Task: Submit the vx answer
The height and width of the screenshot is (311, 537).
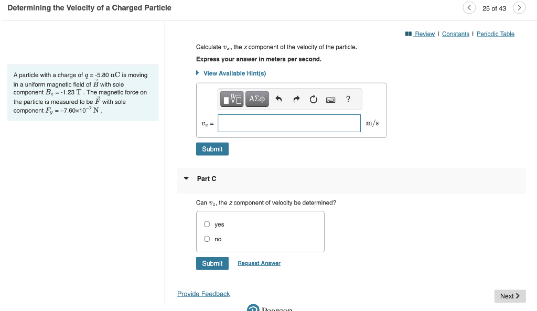Action: [212, 148]
